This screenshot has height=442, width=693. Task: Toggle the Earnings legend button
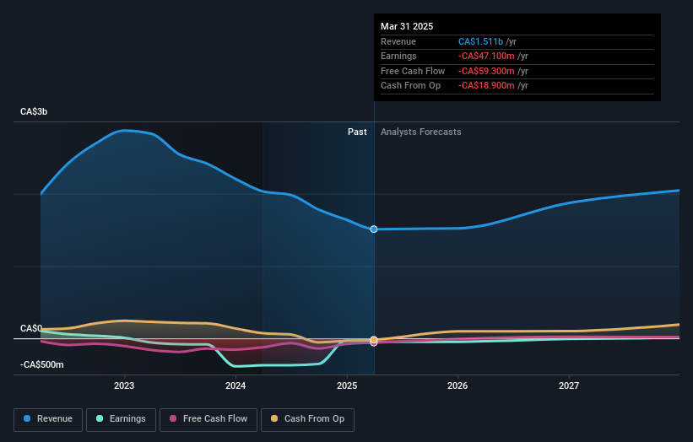pyautogui.click(x=121, y=419)
